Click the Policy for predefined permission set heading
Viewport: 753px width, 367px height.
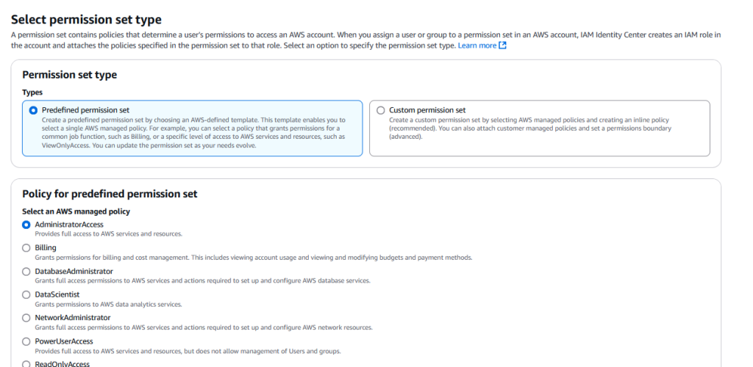click(110, 194)
